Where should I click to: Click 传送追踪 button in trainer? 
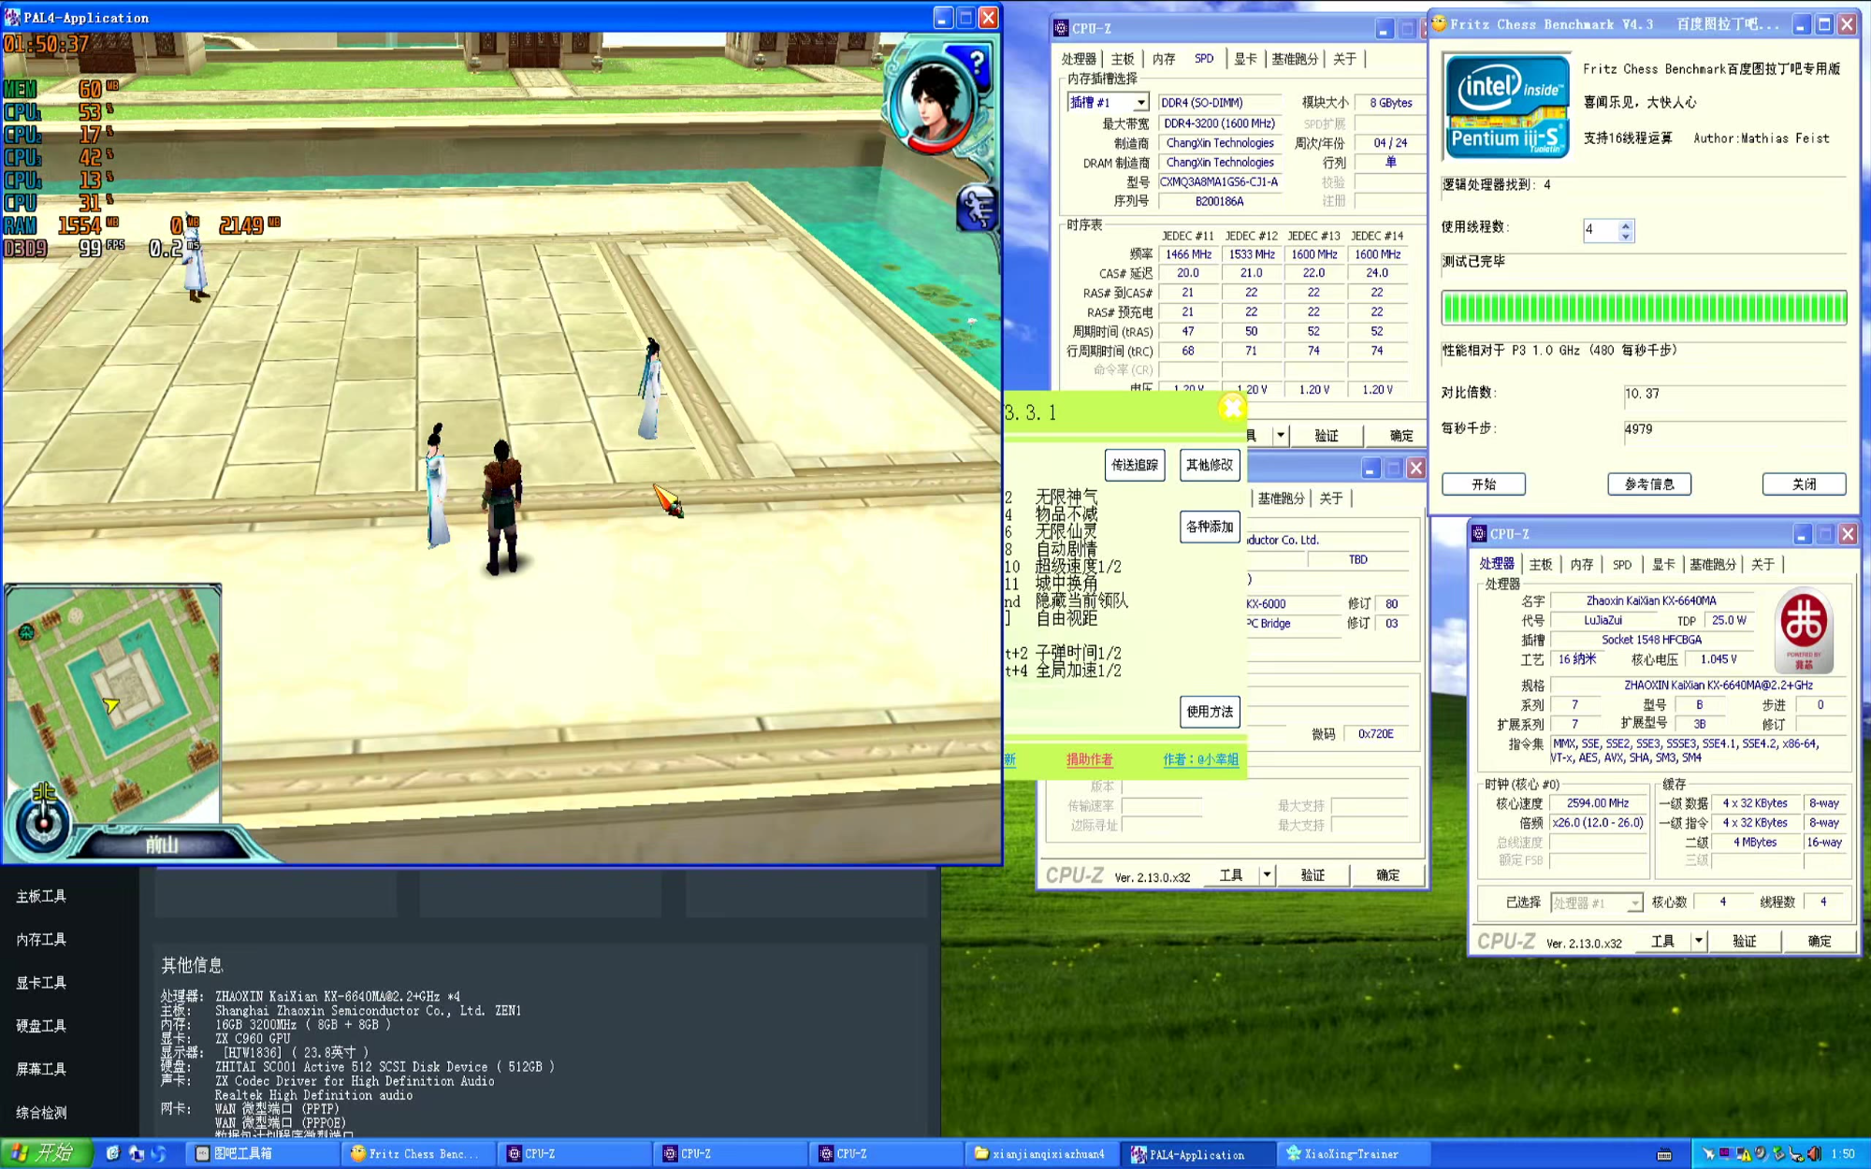pos(1135,465)
